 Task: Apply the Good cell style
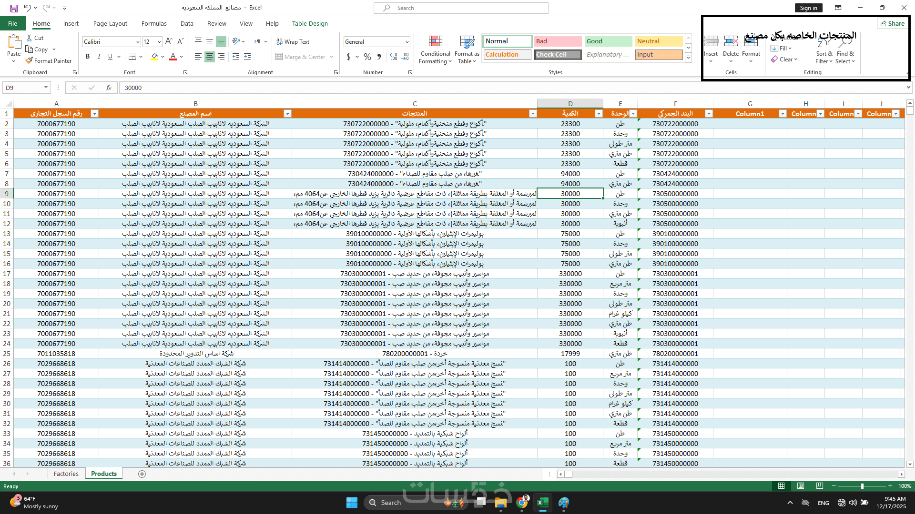tap(608, 41)
